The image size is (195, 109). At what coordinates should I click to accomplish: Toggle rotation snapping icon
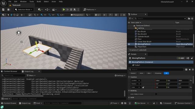pyautogui.click(x=50, y=15)
